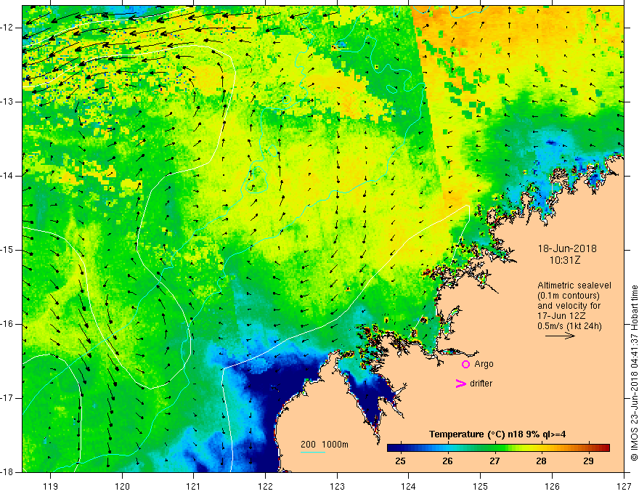Click the 'Temperature (°C) n18 9% ql>=4' title
Screen dimensions: 639x494
497,434
